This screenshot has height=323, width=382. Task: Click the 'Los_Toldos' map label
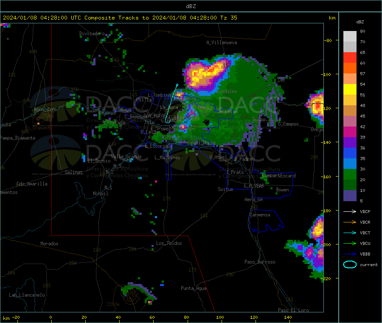point(169,243)
